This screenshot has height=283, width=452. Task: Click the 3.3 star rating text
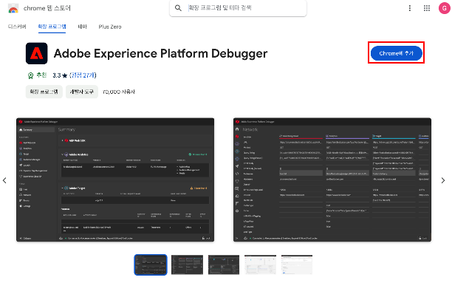click(60, 75)
